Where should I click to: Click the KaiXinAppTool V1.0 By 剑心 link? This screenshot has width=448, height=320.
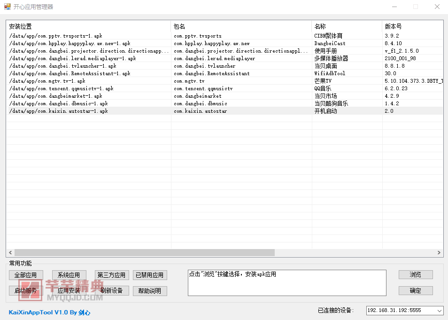[49, 312]
